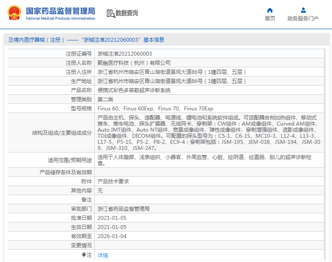
Task: Click the 结构及组成/主要组成成分 label
Action: (x=62, y=133)
